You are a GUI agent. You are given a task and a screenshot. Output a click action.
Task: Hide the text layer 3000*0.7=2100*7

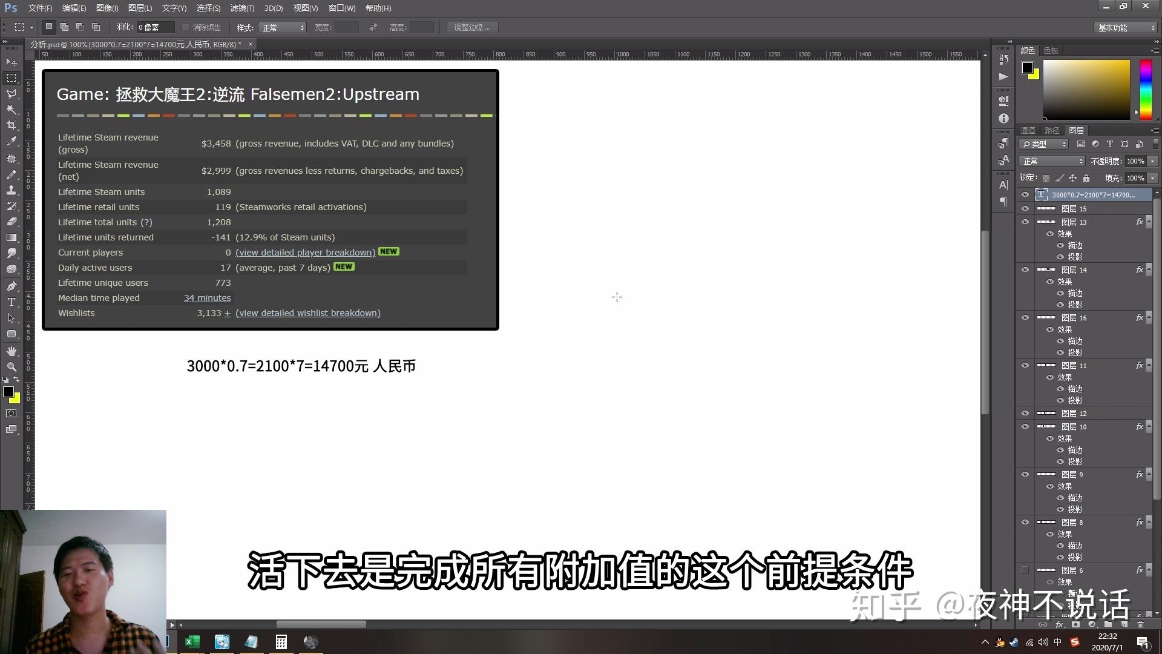tap(1025, 194)
